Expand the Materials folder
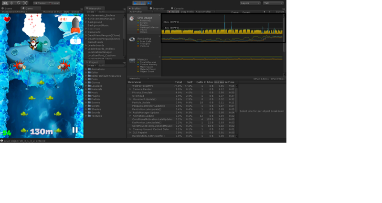The width and height of the screenshot is (382, 203). point(86,89)
